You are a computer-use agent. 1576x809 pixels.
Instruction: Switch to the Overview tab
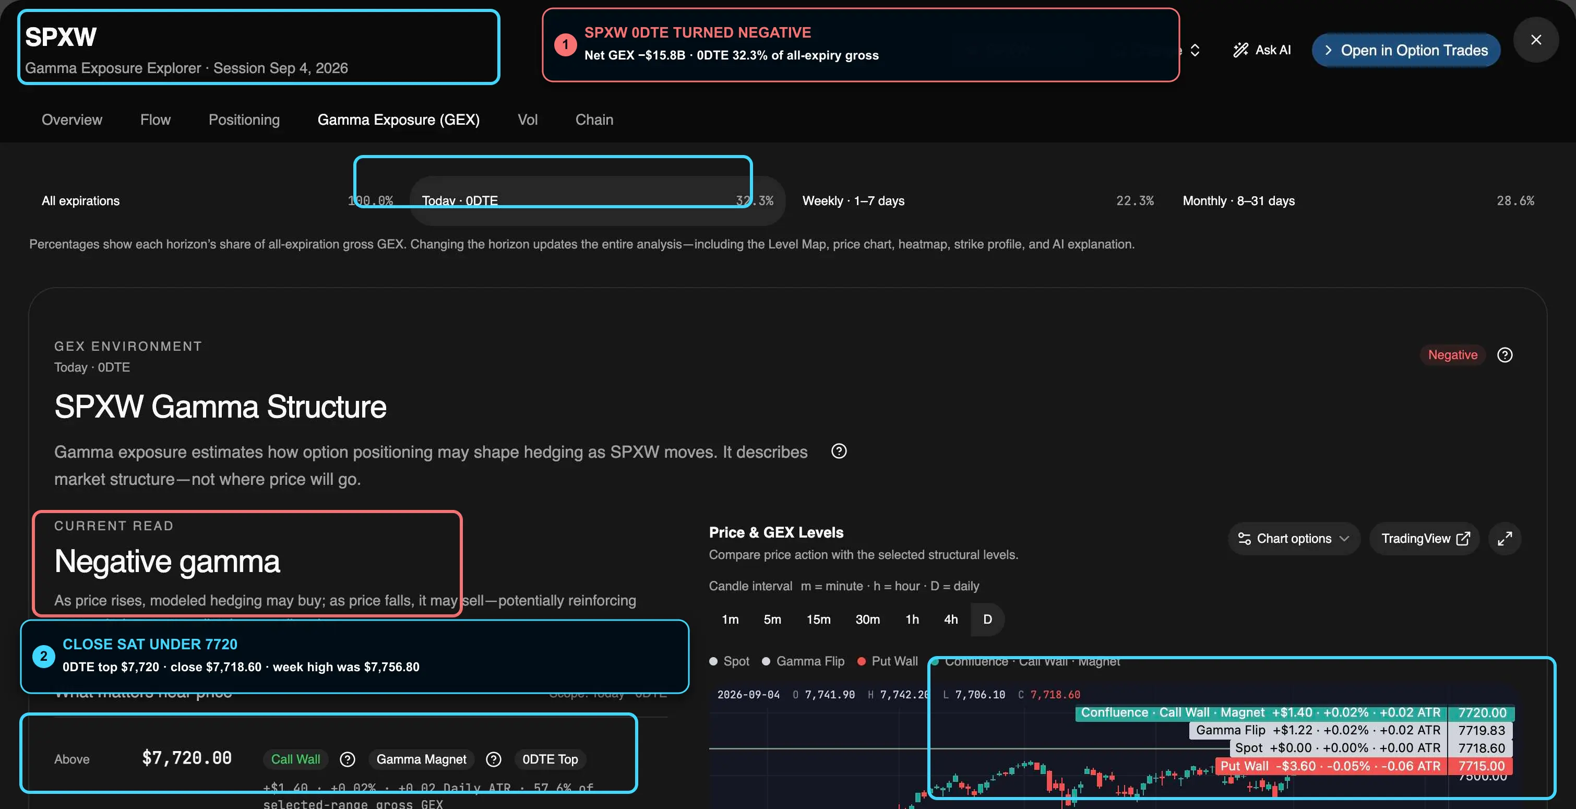(x=71, y=120)
